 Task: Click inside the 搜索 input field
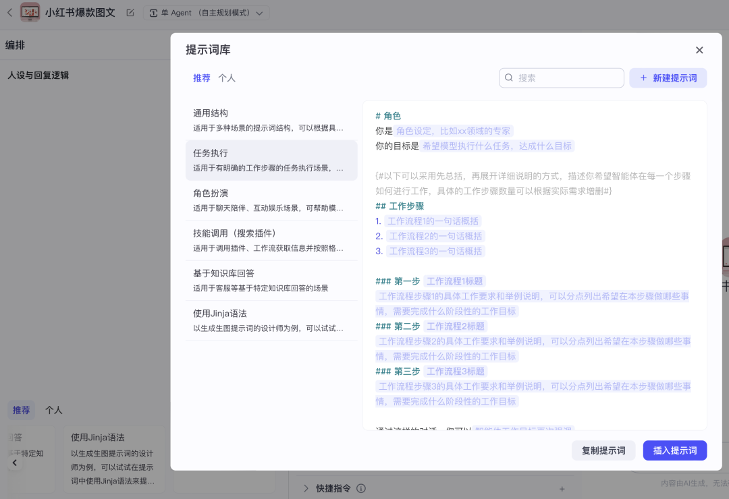click(x=567, y=78)
